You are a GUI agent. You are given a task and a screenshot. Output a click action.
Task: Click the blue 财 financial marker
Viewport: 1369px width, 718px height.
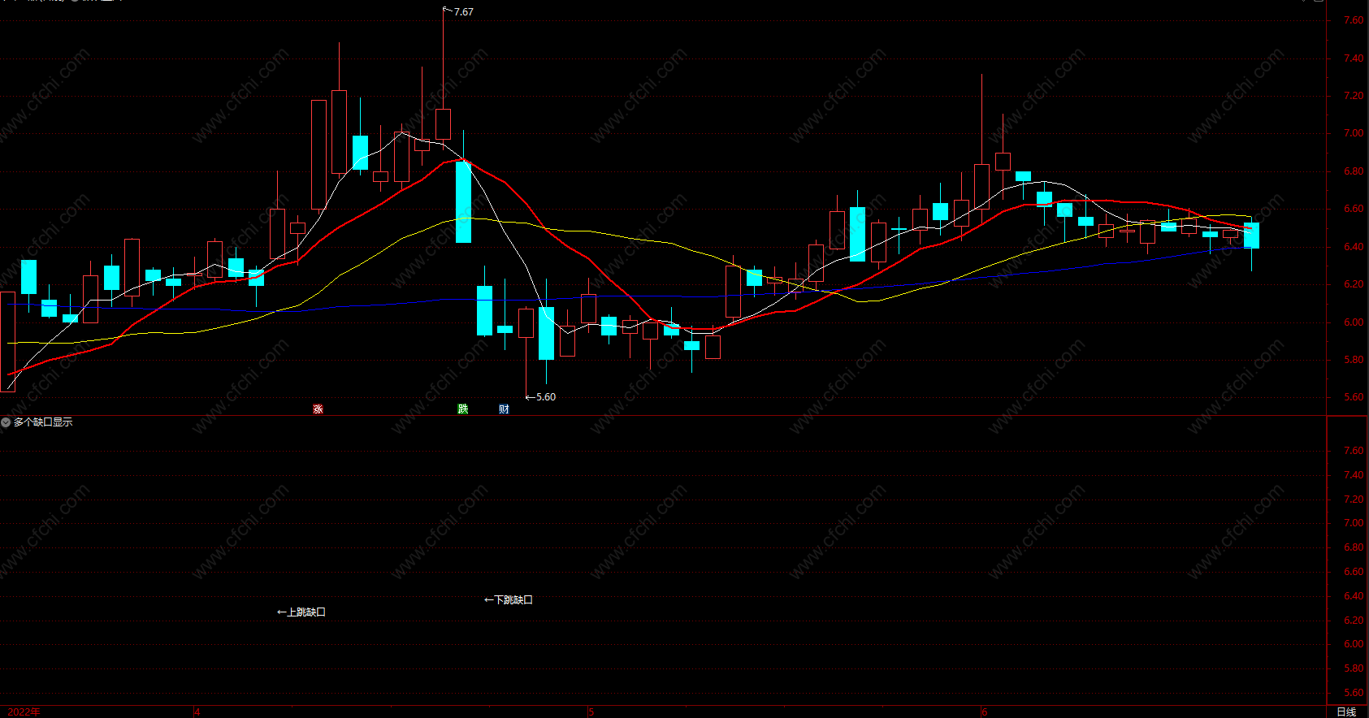[504, 409]
